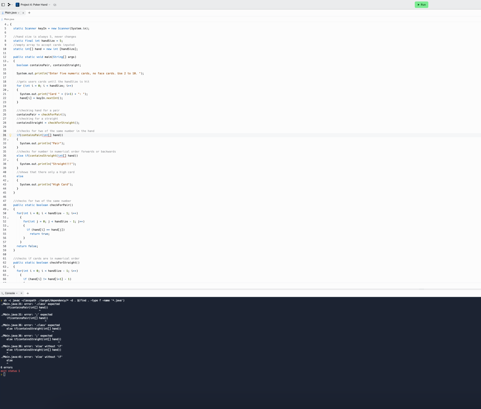
Task: Click the Java project logo icon
Action: tap(17, 5)
